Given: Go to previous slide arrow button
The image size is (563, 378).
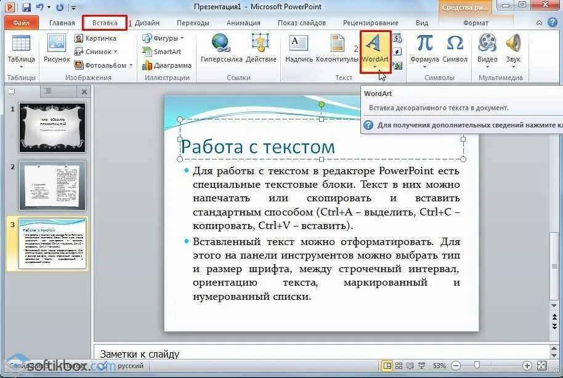Looking at the screenshot, I should [555, 317].
